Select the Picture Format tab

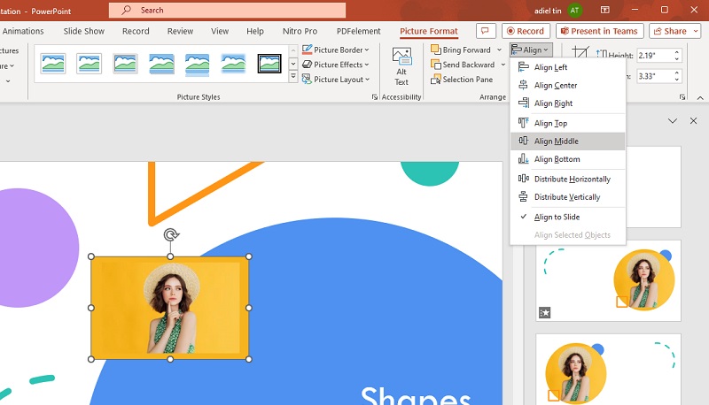tap(429, 31)
